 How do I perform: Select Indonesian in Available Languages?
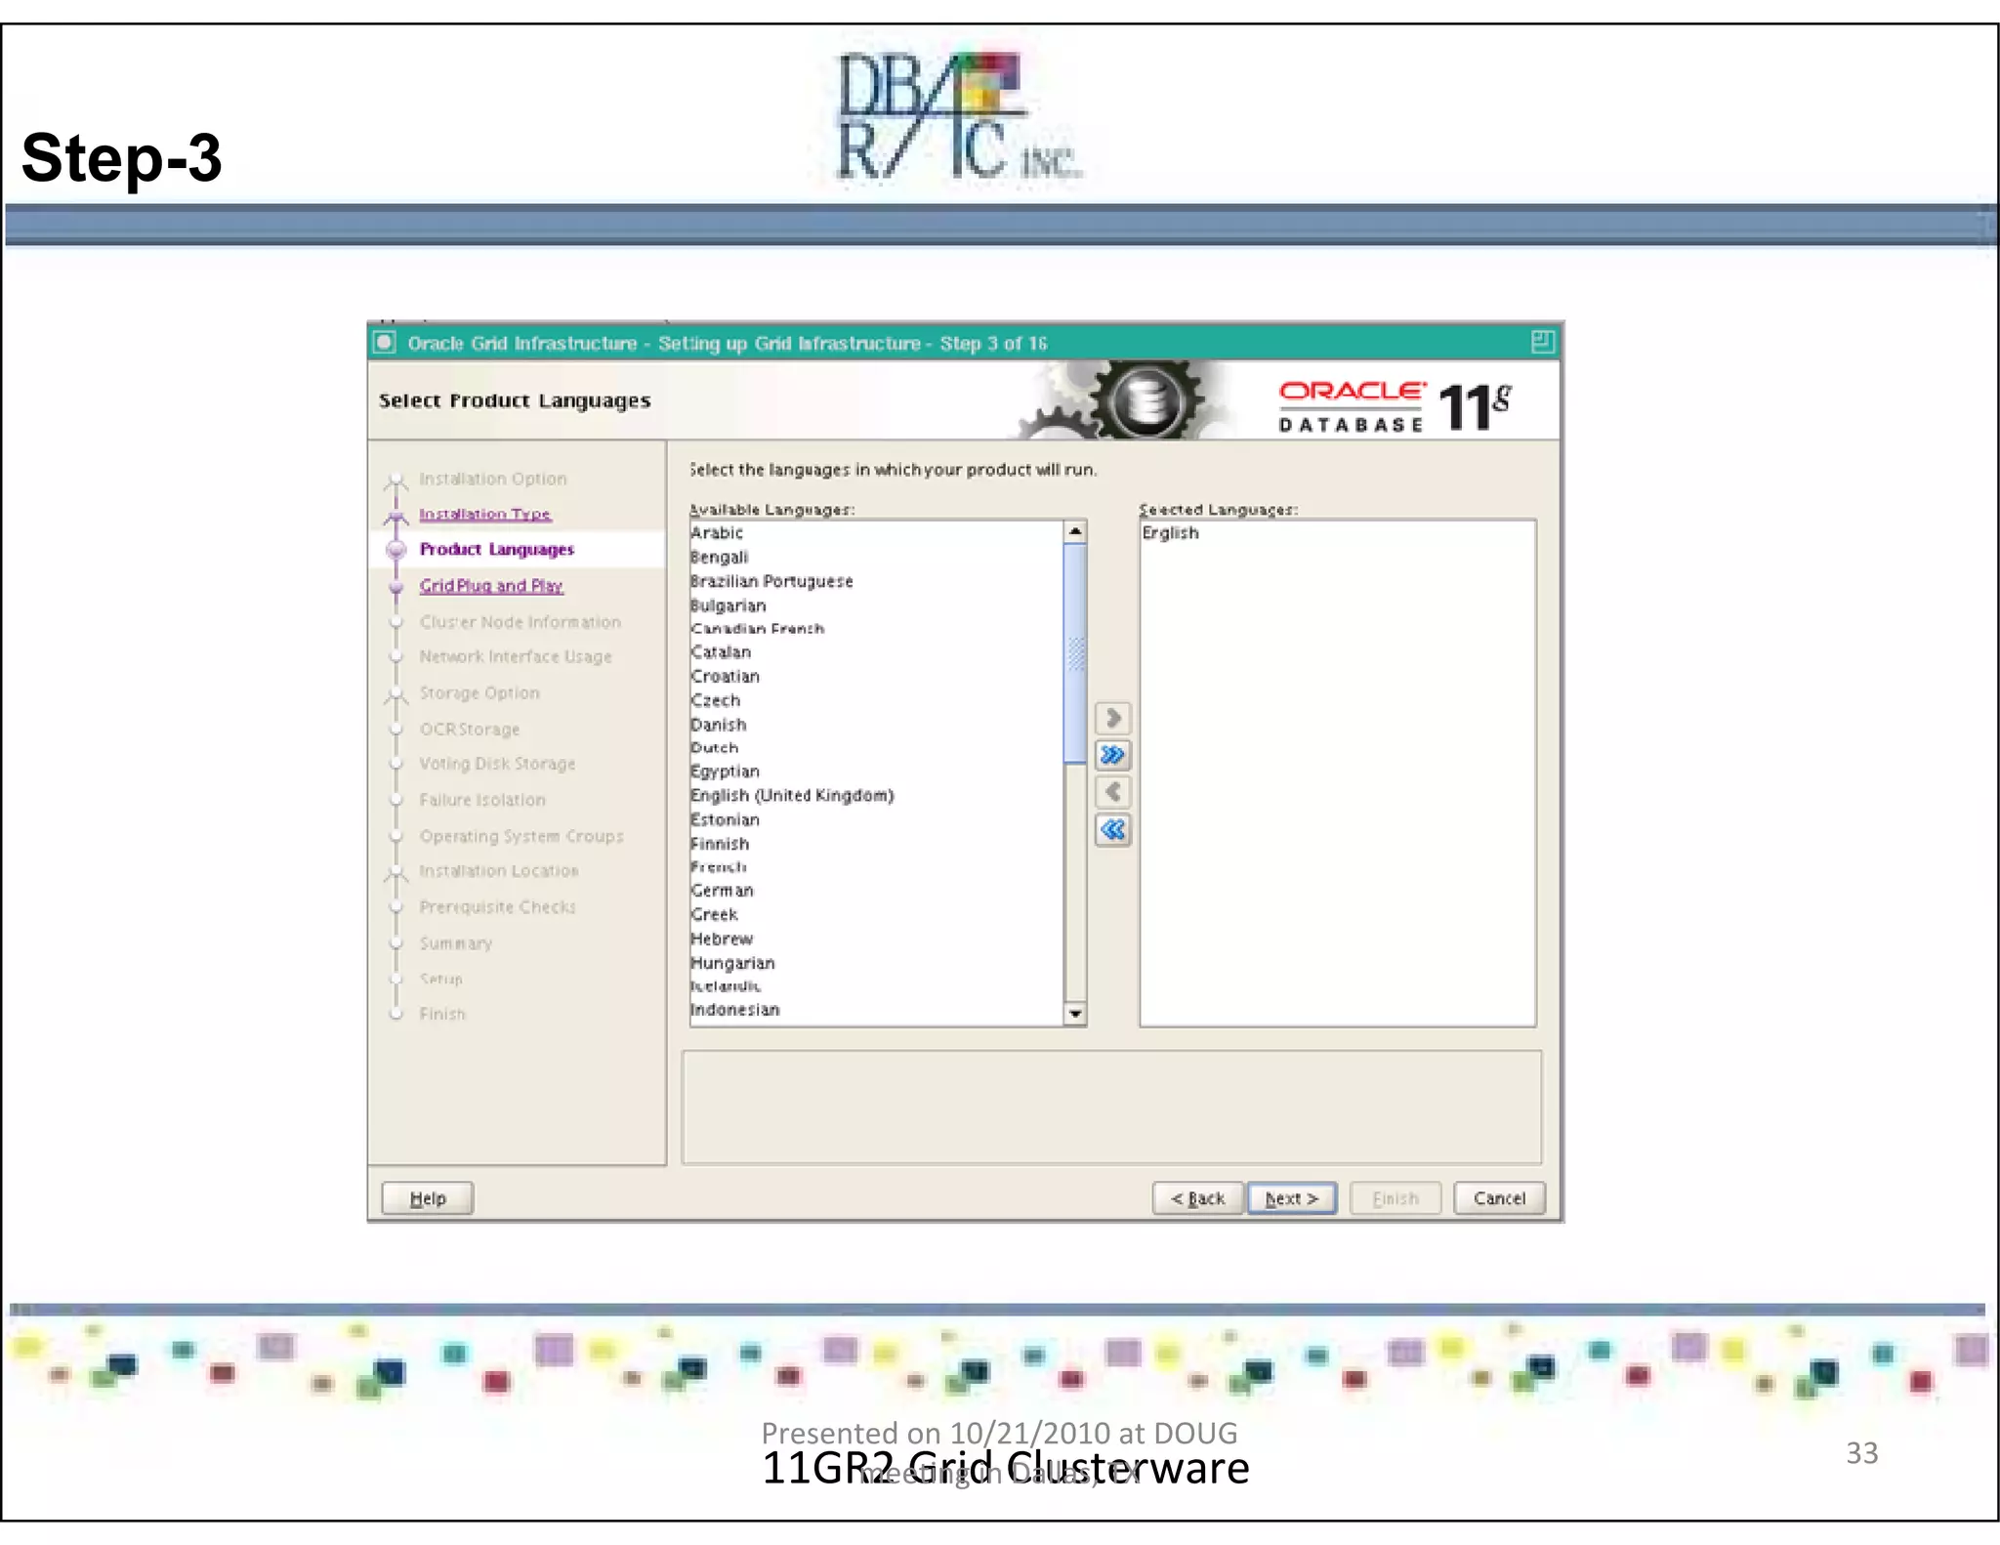(876, 1010)
